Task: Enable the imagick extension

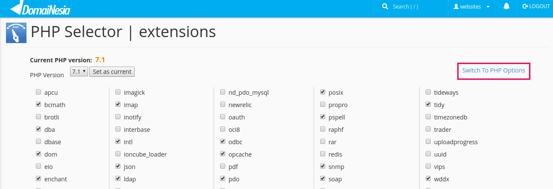Action: (x=118, y=92)
